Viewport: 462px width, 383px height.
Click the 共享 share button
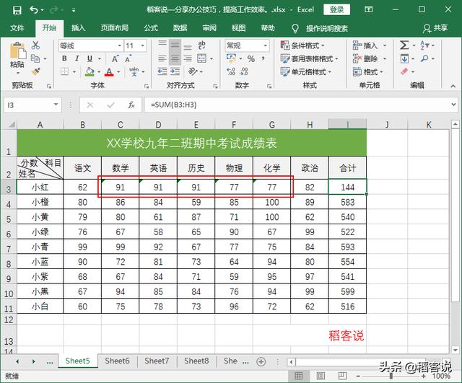pyautogui.click(x=435, y=28)
